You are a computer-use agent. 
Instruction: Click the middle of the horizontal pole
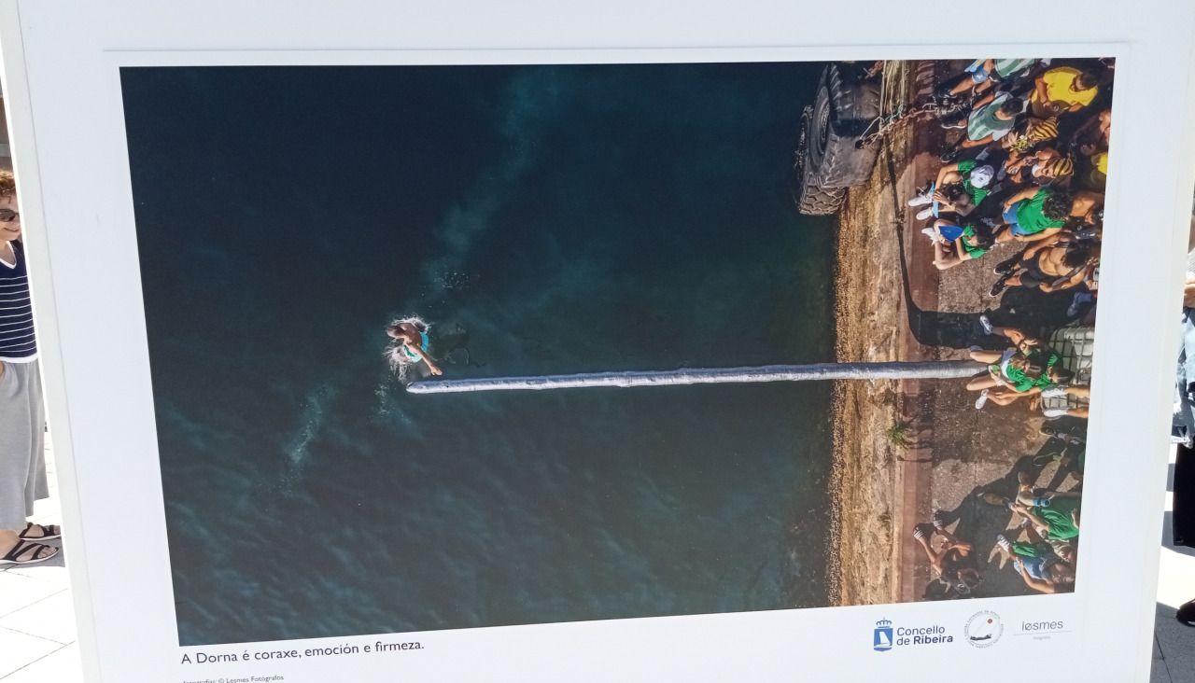(x=696, y=377)
